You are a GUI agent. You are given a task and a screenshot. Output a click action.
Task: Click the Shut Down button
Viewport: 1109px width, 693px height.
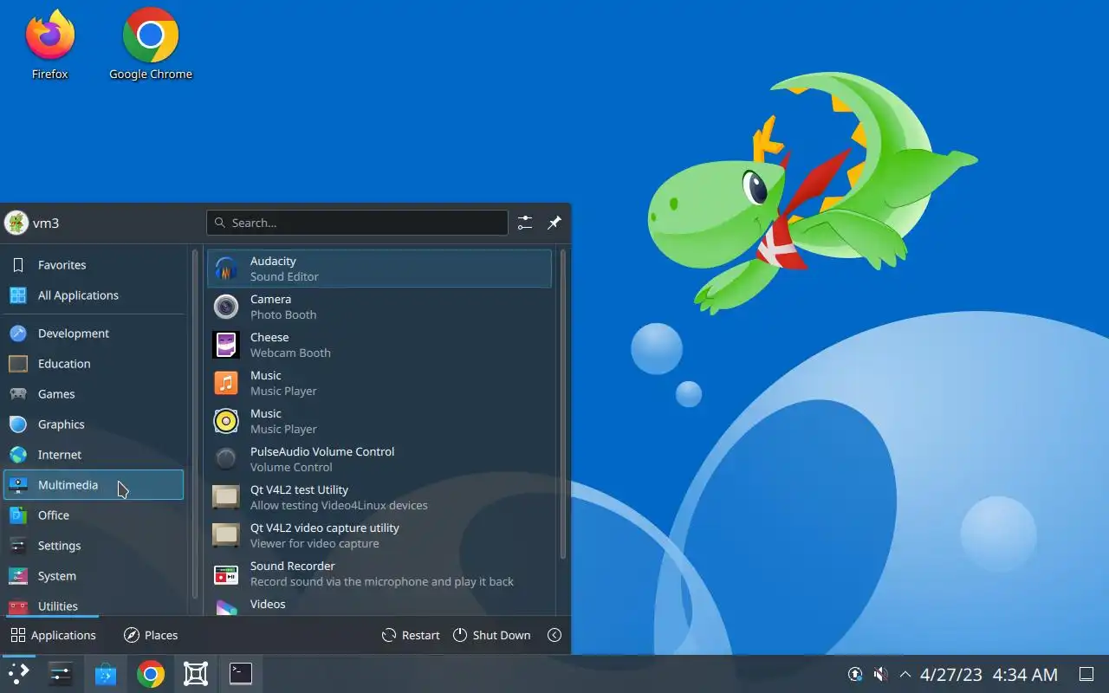491,635
